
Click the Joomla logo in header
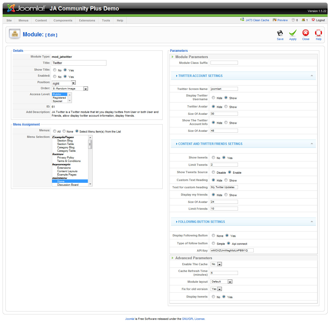(x=26, y=8)
